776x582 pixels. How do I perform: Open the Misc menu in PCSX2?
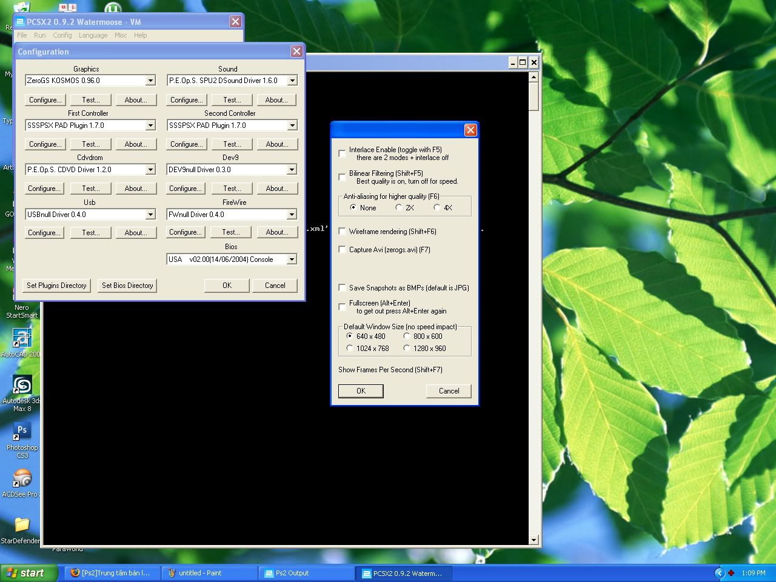pos(121,35)
